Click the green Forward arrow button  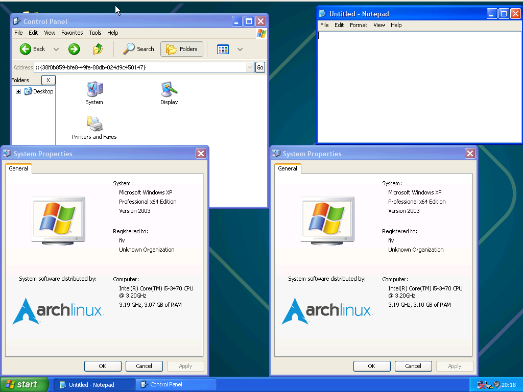[74, 49]
